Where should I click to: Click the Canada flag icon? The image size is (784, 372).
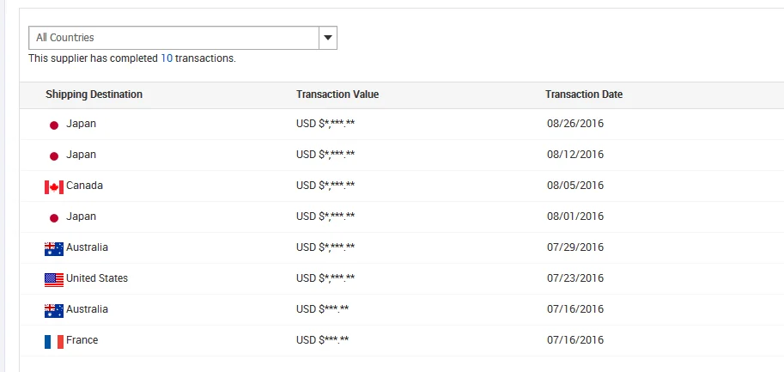[54, 186]
